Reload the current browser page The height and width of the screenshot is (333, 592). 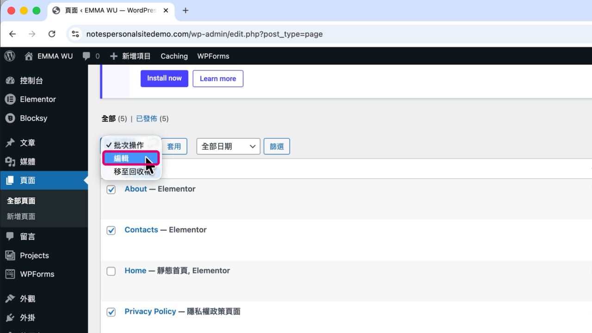pos(52,34)
